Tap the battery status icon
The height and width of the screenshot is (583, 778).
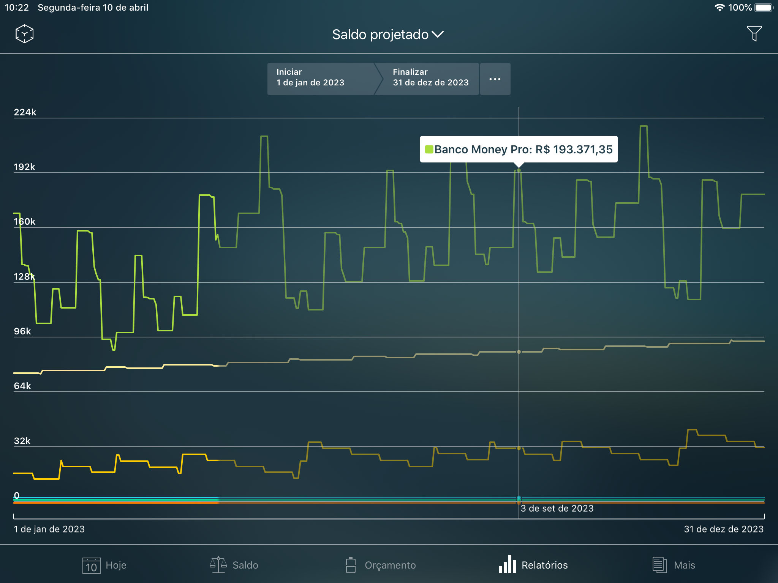[x=764, y=8]
